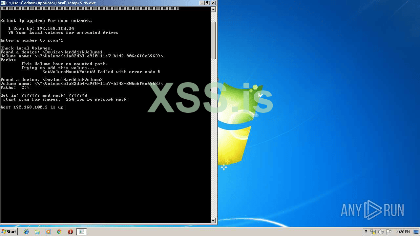Viewport: 420px width, 236px height.
Task: Close the 5-NS.exe console window
Action: (x=213, y=3)
